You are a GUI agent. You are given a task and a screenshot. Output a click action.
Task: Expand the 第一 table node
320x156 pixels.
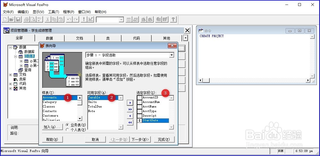click(21, 66)
